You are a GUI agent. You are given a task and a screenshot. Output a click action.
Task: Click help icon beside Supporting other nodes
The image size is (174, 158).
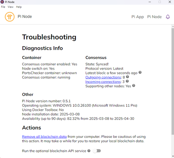click(x=134, y=85)
